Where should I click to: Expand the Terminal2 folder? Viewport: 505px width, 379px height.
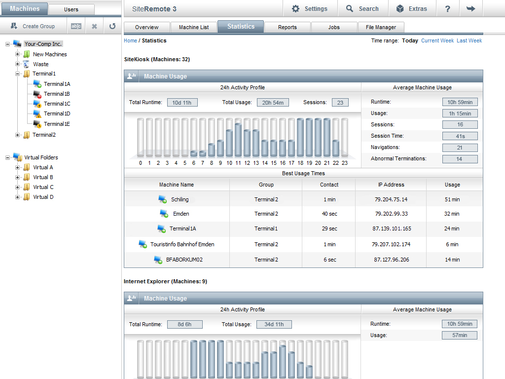pos(18,135)
